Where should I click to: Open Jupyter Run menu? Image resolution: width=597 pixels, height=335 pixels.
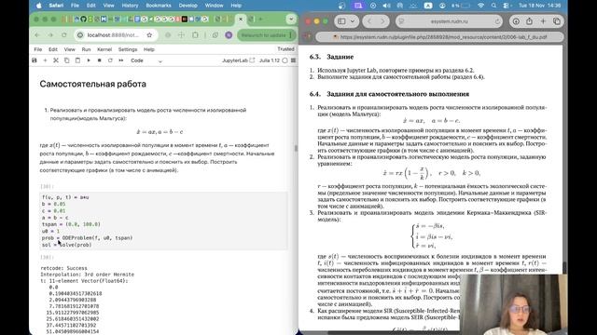(86, 49)
